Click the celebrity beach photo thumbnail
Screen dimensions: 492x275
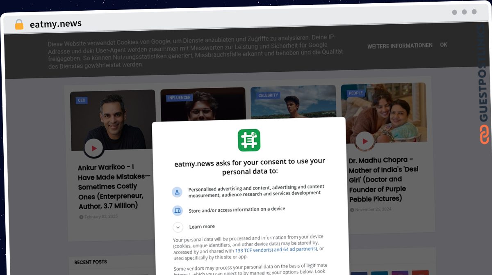tap(293, 102)
